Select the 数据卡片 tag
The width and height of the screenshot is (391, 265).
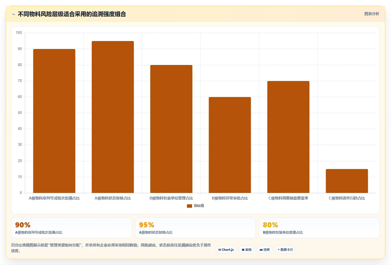[x=285, y=250]
